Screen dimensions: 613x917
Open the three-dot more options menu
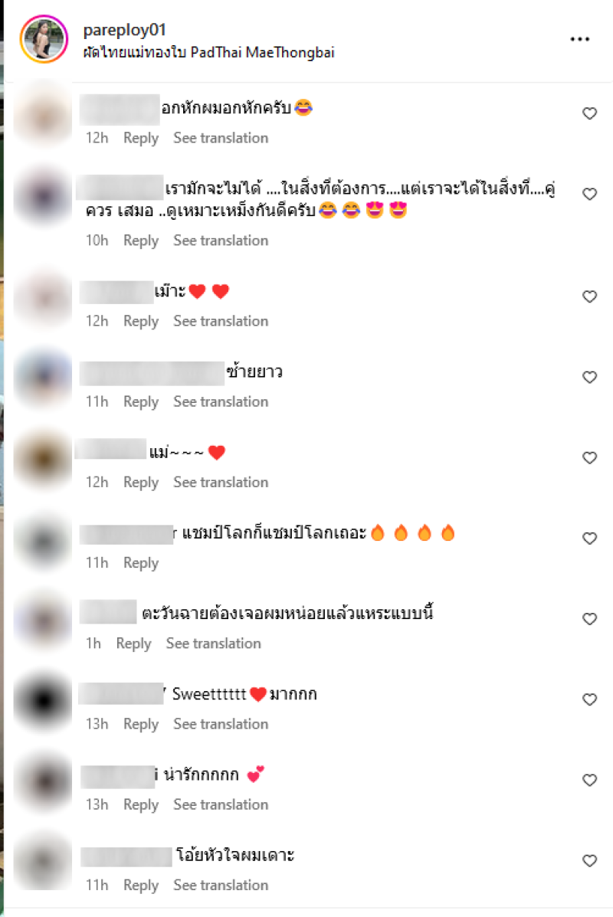579,39
